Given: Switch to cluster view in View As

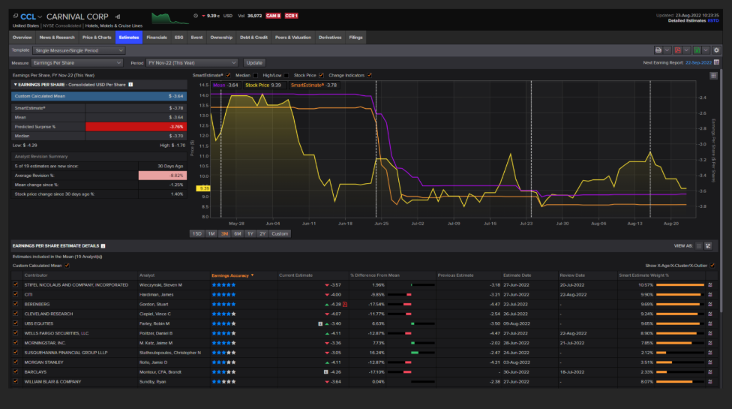Looking at the screenshot, I should (x=708, y=245).
